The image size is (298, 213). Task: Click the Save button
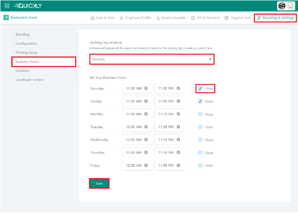[99, 184]
